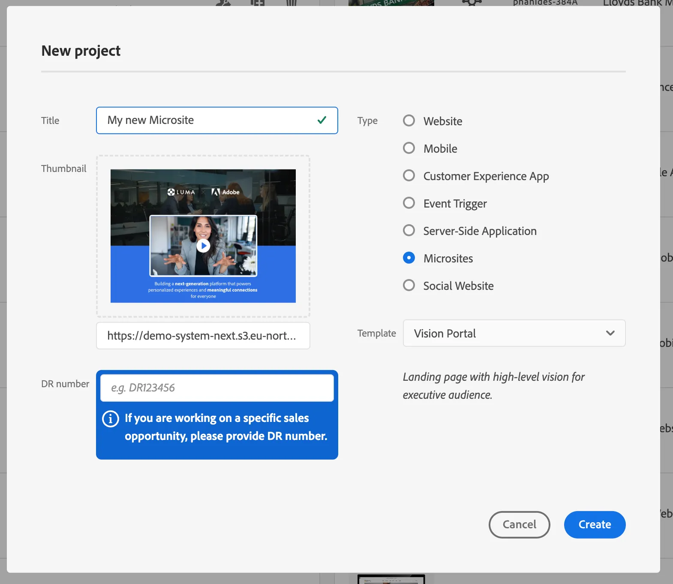The width and height of the screenshot is (673, 584).
Task: Click the template description italic text
Action: pos(493,385)
